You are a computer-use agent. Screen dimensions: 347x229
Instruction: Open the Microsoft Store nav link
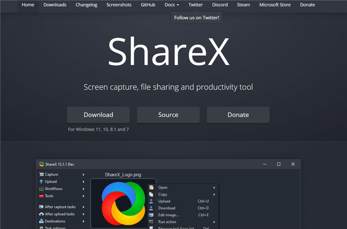click(275, 5)
